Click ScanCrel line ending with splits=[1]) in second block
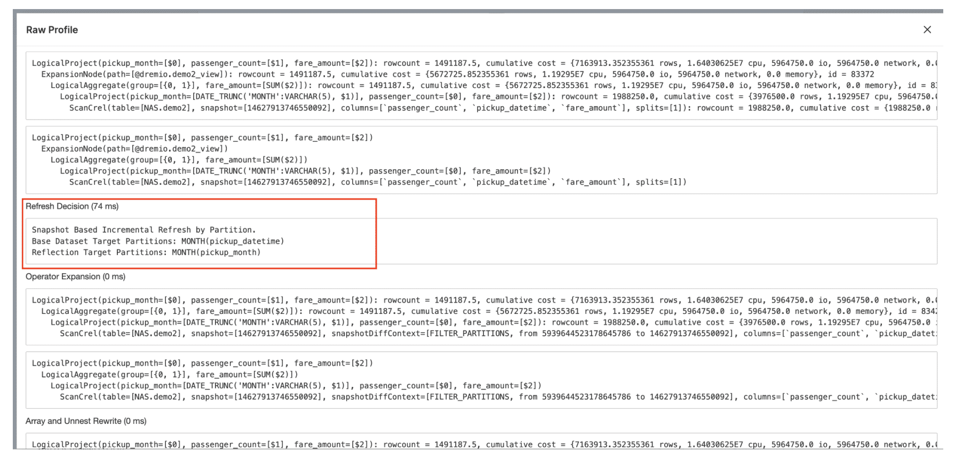 [377, 182]
